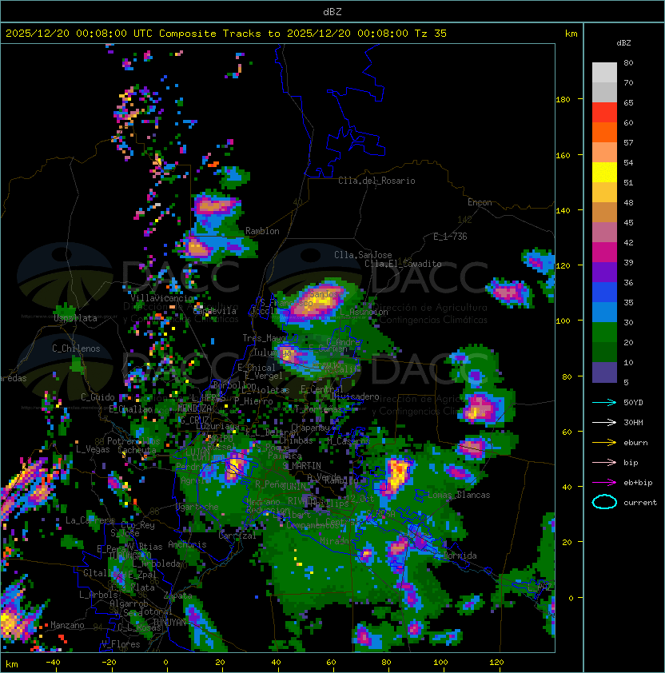Select the Uspallata label on map
Image resolution: width=665 pixels, height=673 pixels.
point(75,318)
